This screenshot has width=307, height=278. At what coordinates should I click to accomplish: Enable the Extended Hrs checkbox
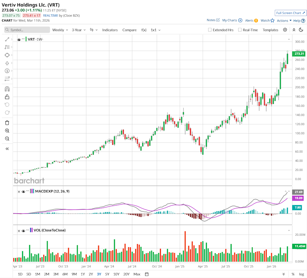[210, 30]
